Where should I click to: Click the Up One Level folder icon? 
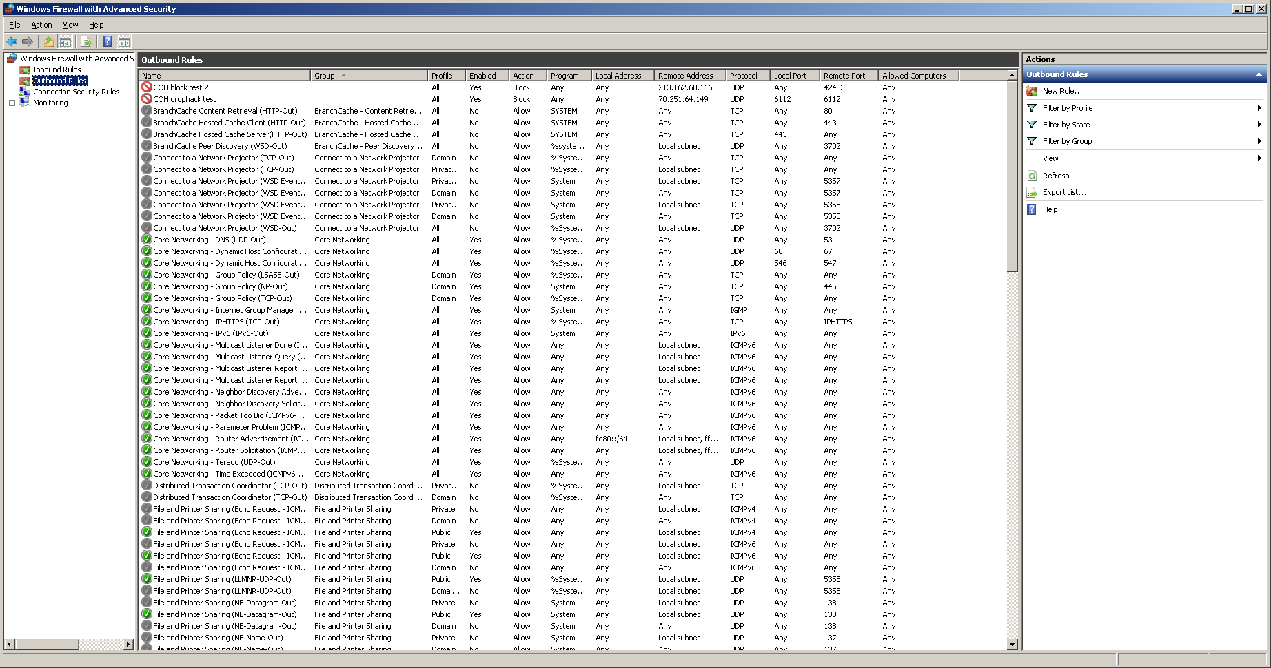coord(49,42)
